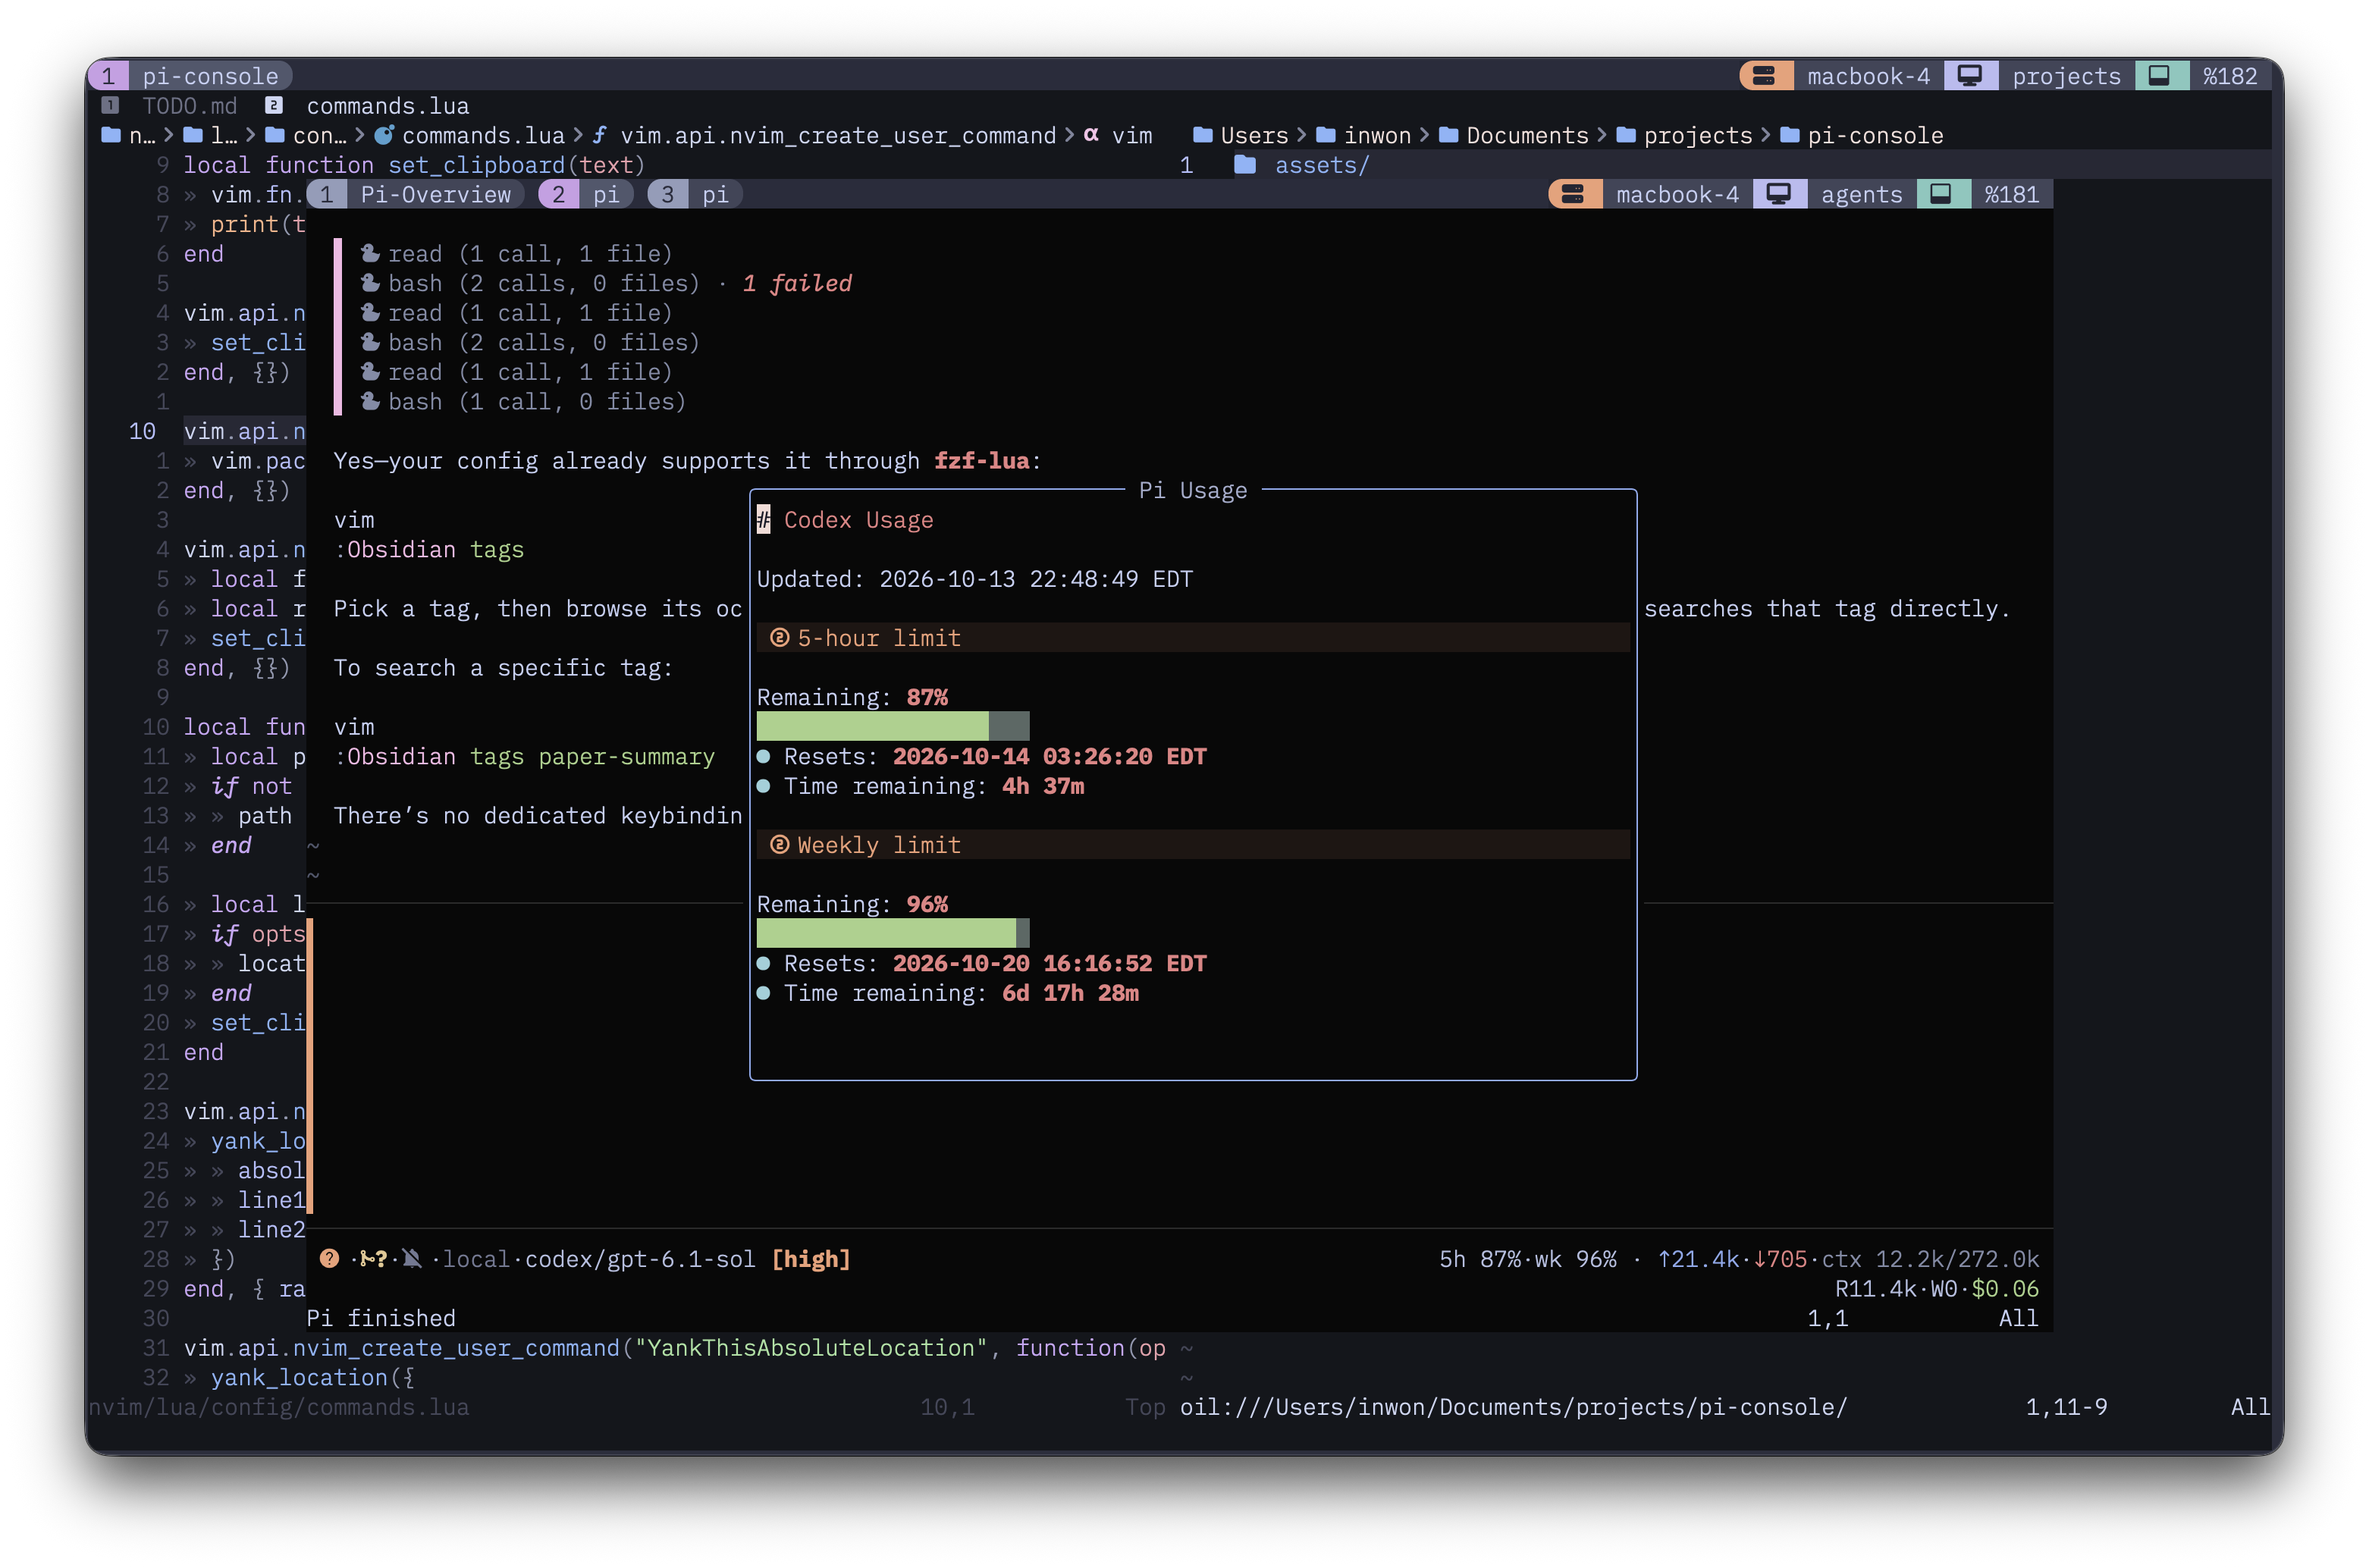The image size is (2369, 1568).
Task: Click the Lua file icon in commands.lua breadcrumb
Action: [x=384, y=135]
